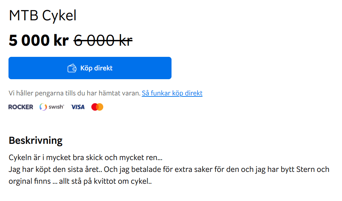Click the red Mastercard circle

[x=95, y=107]
